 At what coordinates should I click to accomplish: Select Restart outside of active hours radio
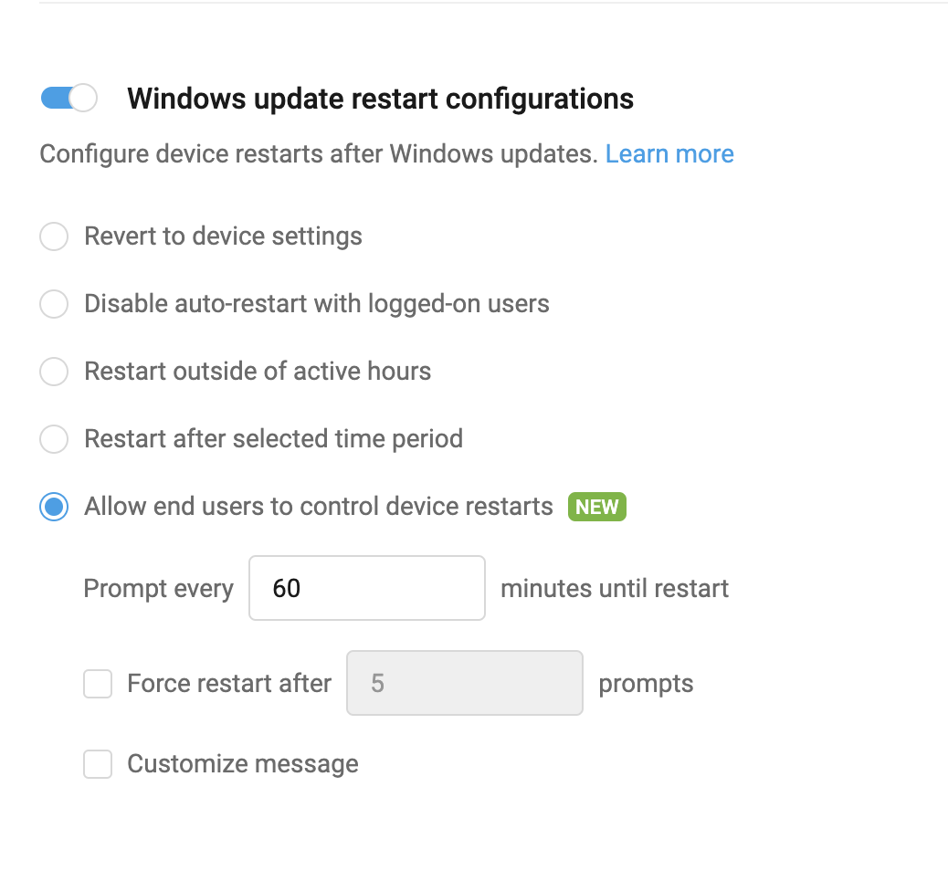click(54, 372)
